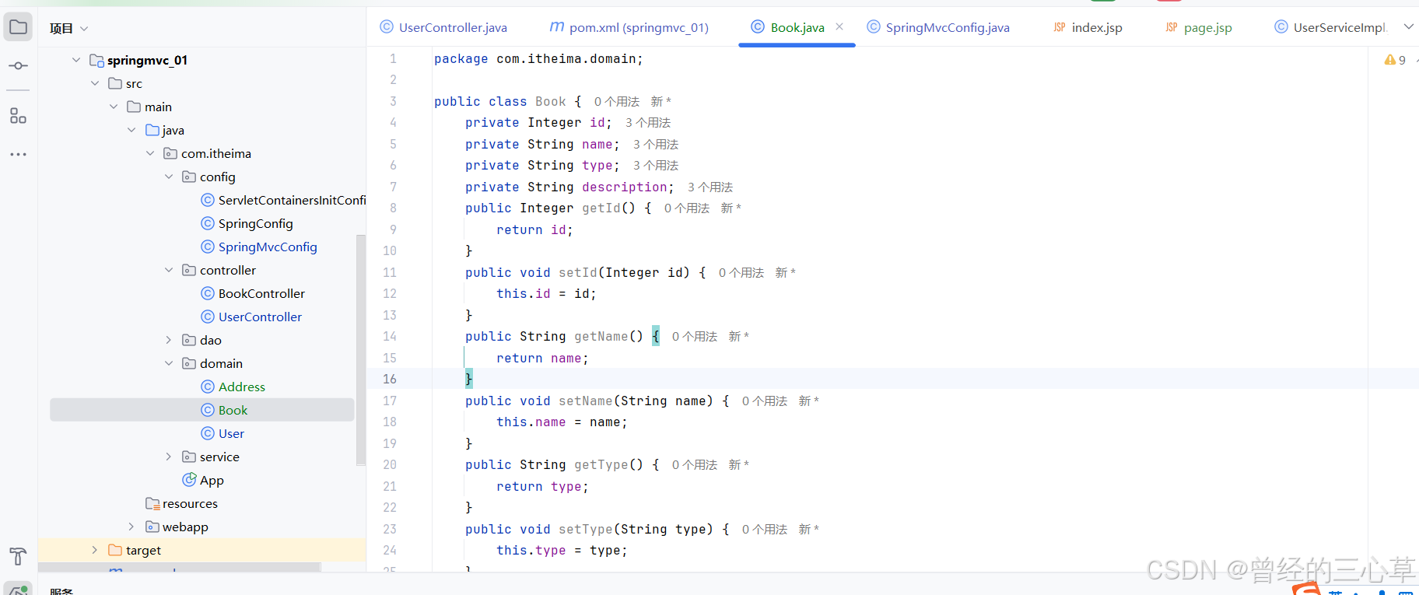1419x595 pixels.
Task: Open ServletContainersInitConfig class in tree
Action: coord(283,200)
